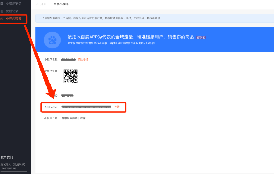Screen dimensions: 274x174
Task: Click the masked AppSecret value
Action: 86,107
